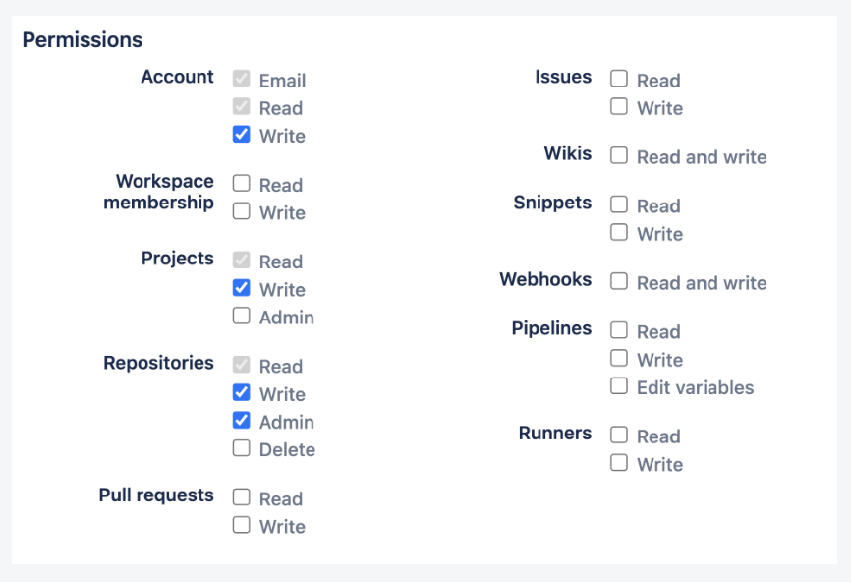Enable Issues Write permission

click(x=618, y=107)
